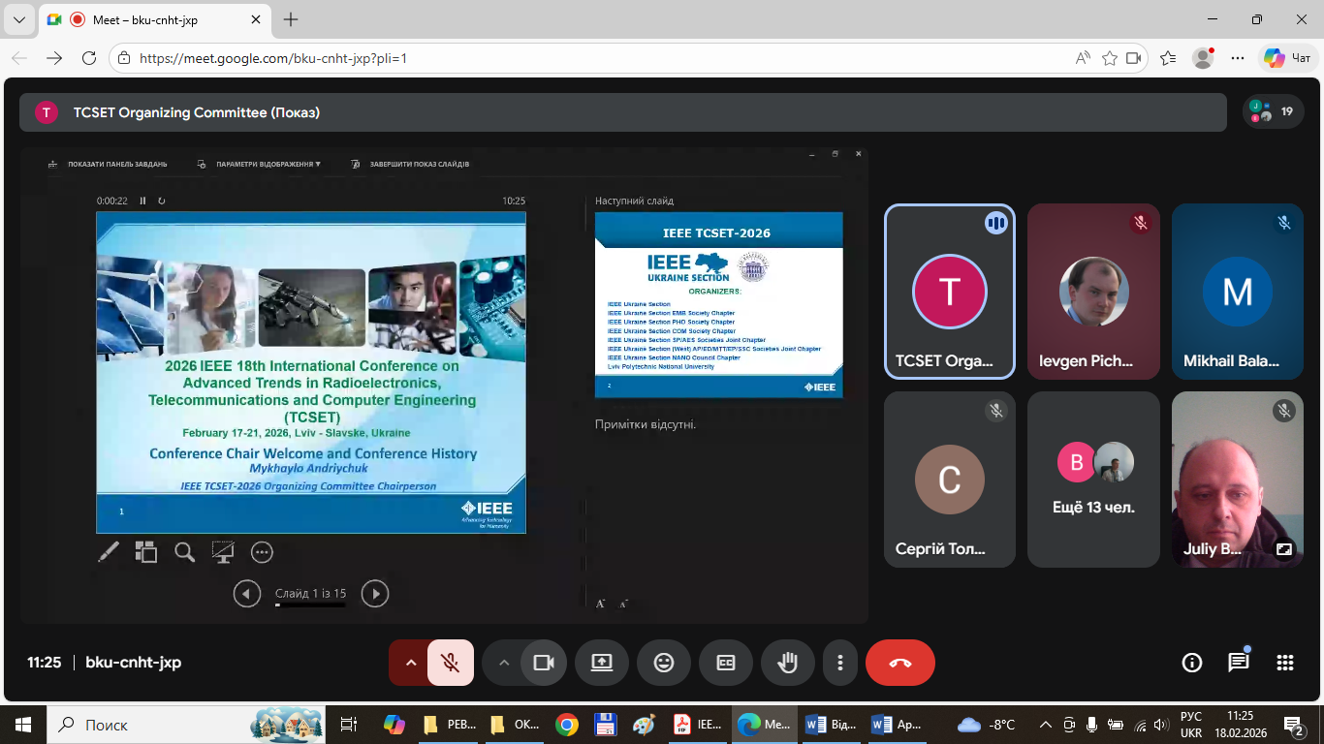Open browser tab search dropdown
Image resolution: width=1324 pixels, height=744 pixels.
[x=19, y=19]
